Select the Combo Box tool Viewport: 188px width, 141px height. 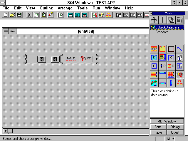click(x=162, y=75)
